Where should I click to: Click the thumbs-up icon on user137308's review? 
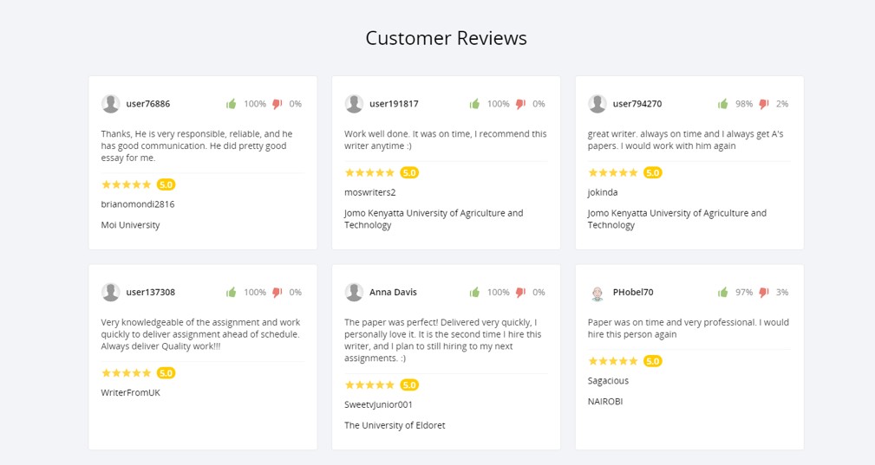point(231,292)
